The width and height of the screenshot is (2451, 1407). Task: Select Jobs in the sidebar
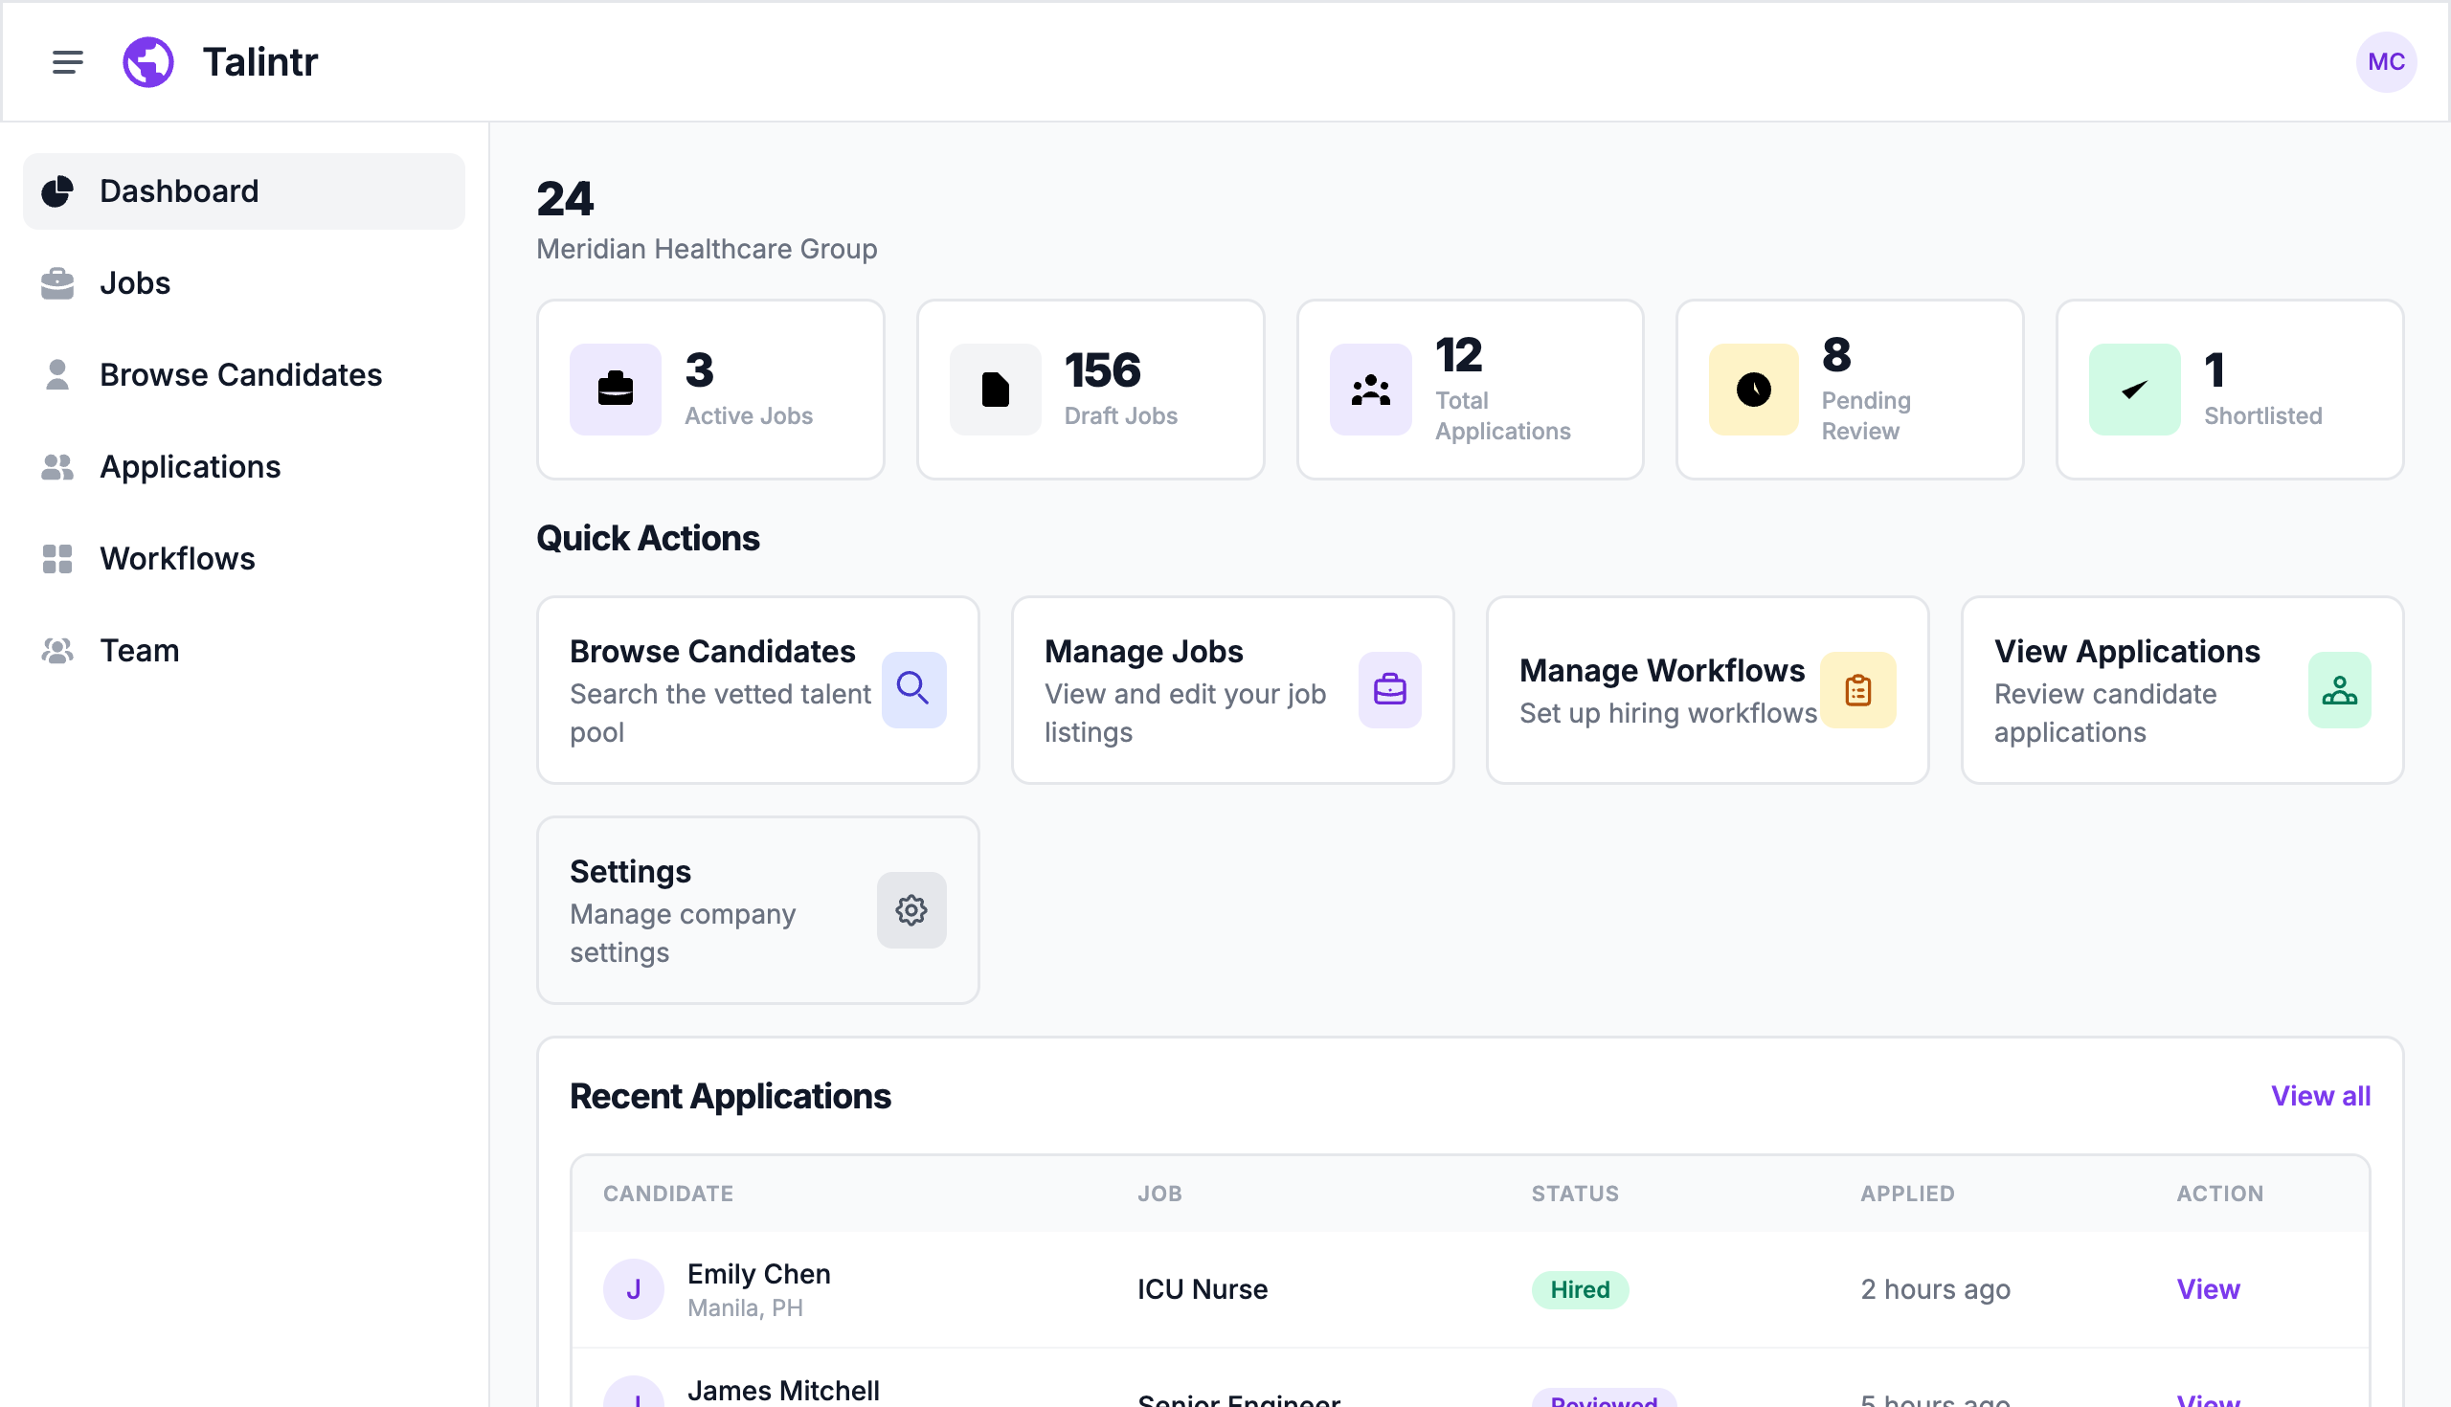[135, 282]
